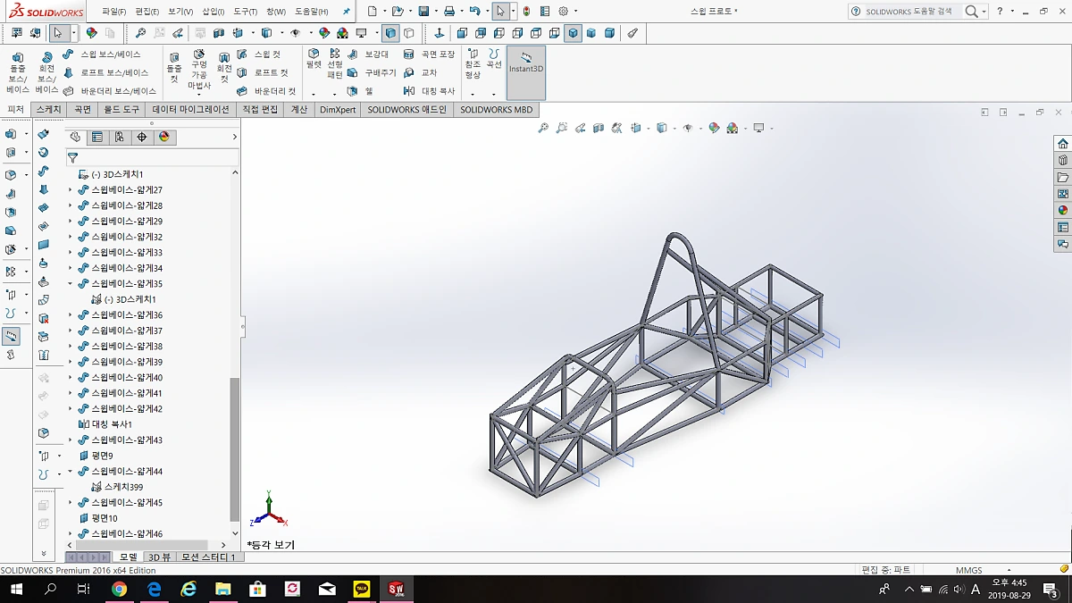Image resolution: width=1072 pixels, height=603 pixels.
Task: Select the 돌출 보스/베이스 extrude tool
Action: [17, 72]
